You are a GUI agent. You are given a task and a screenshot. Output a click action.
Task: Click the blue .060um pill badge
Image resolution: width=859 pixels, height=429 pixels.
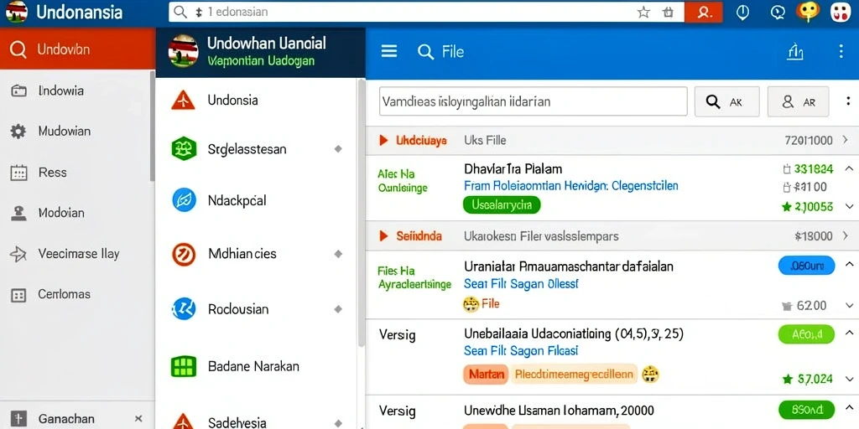806,266
